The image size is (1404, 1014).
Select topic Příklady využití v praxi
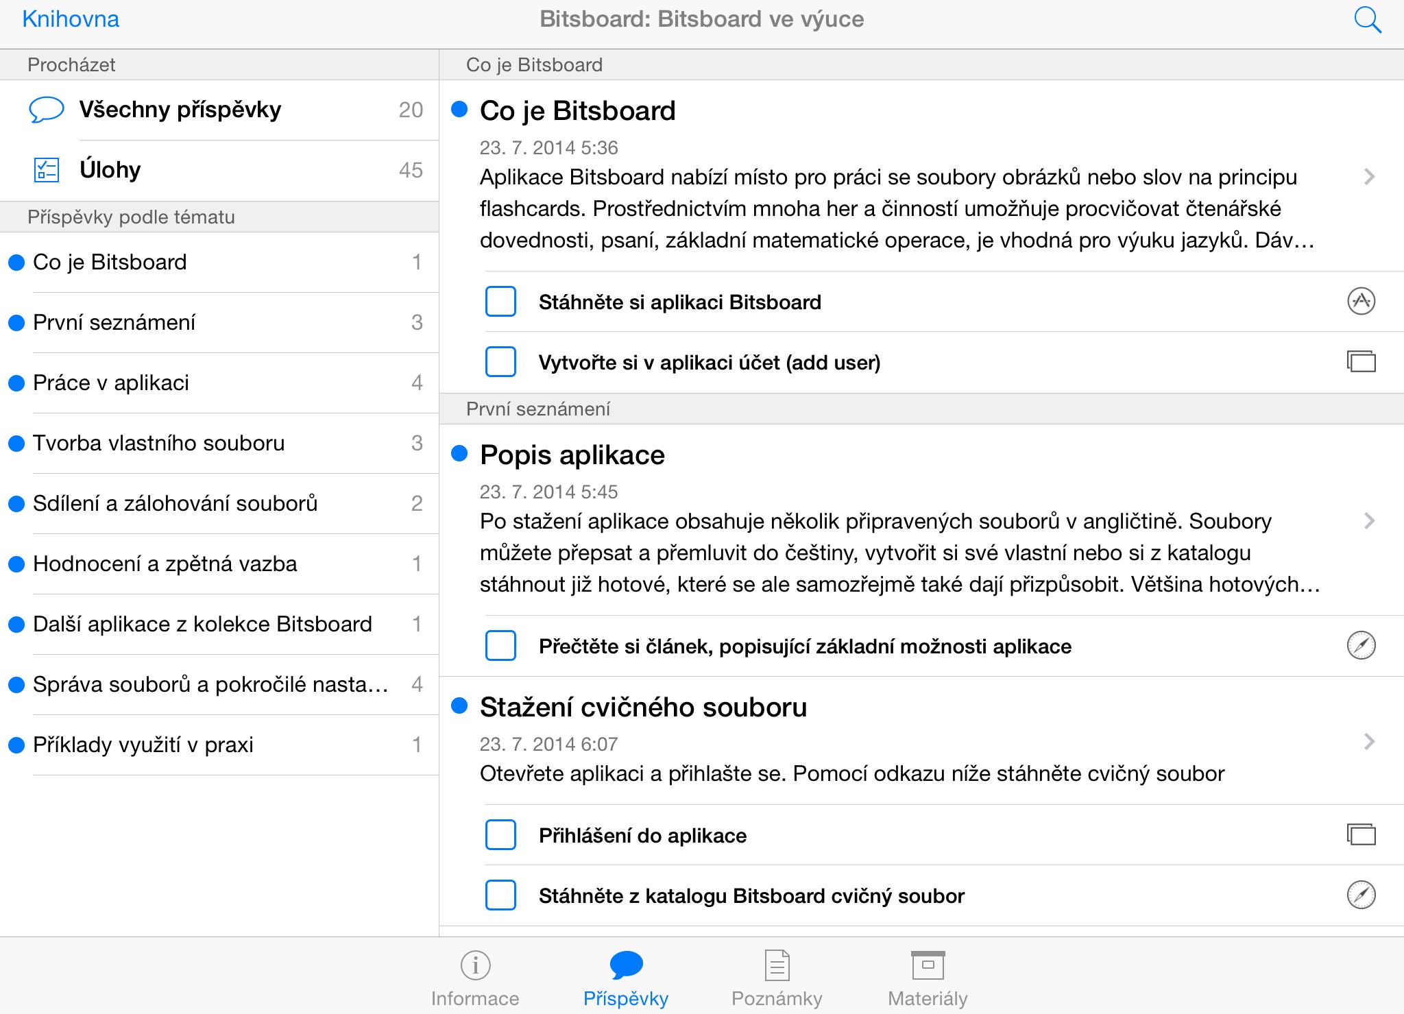(219, 745)
